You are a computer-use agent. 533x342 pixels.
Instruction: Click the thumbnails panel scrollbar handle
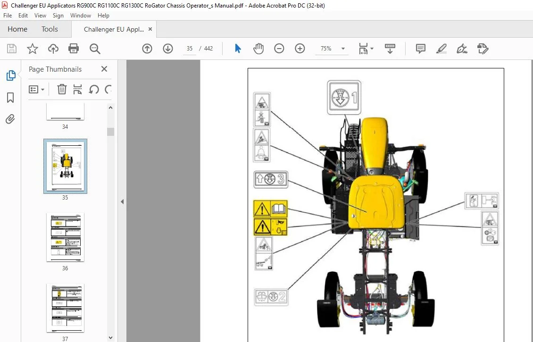click(110, 132)
